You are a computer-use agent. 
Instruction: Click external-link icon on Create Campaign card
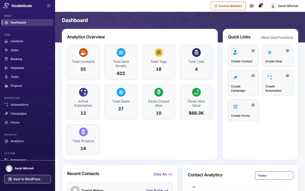pos(253,76)
